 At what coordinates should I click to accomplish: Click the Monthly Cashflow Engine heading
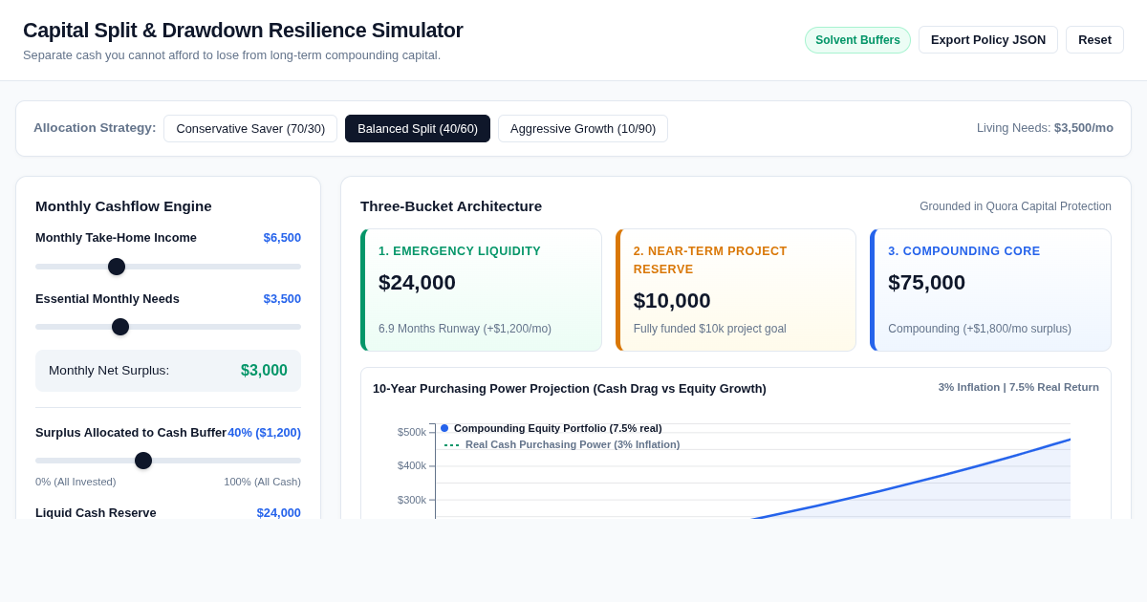click(123, 206)
